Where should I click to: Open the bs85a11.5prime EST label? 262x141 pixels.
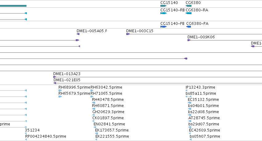pos(201,93)
